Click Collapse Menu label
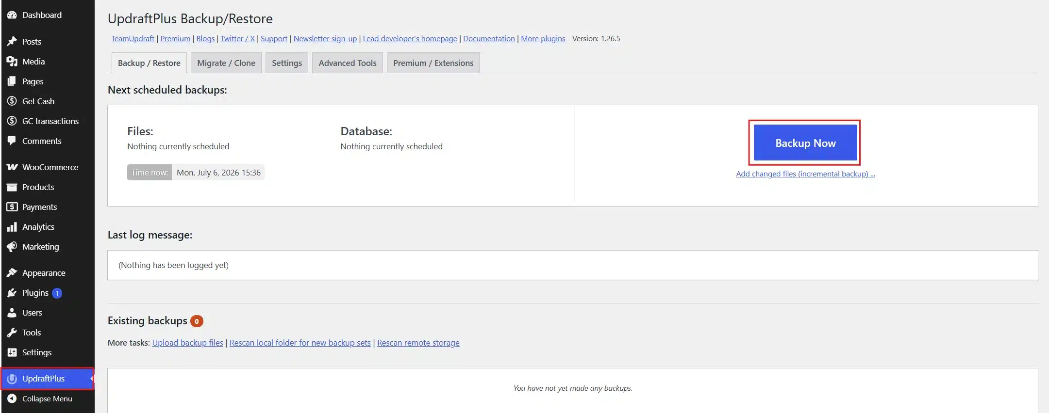The height and width of the screenshot is (413, 1049). (47, 399)
